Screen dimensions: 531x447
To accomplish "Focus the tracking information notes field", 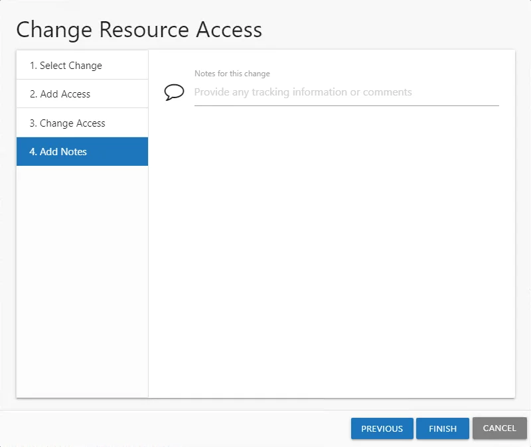I will click(346, 92).
